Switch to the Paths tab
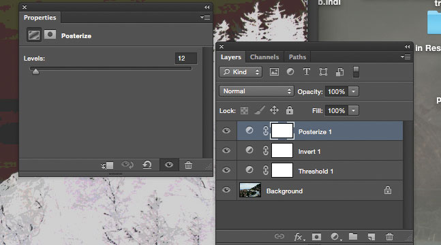The height and width of the screenshot is (245, 441). click(297, 57)
